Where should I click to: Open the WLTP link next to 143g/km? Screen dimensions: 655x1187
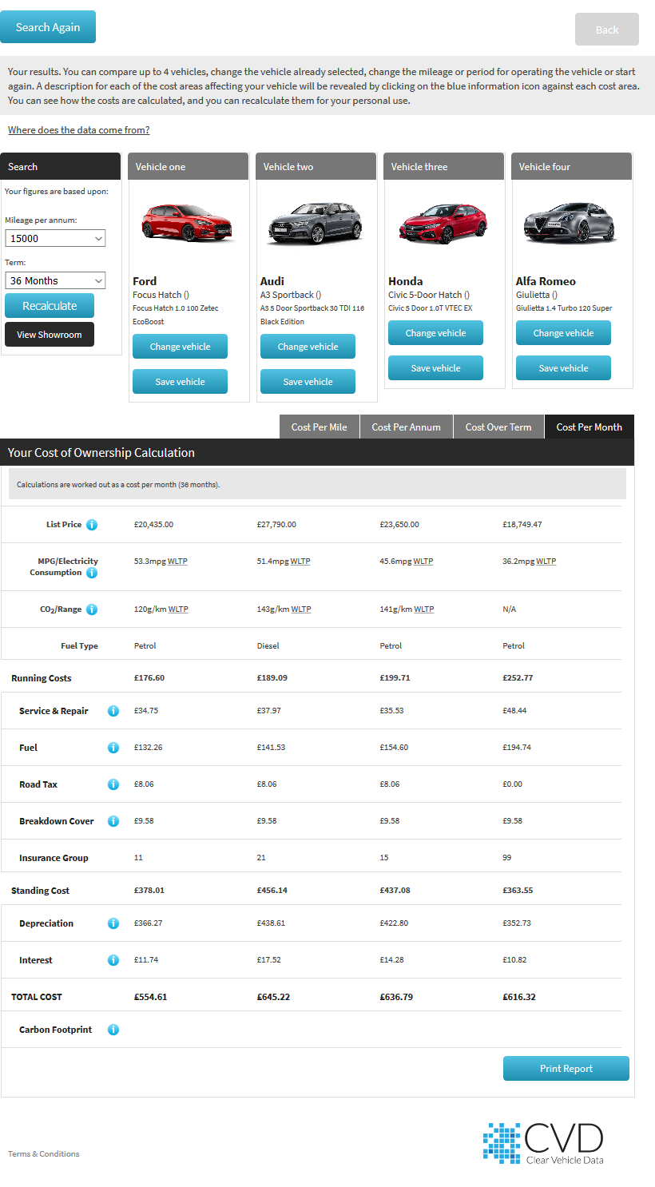(301, 609)
